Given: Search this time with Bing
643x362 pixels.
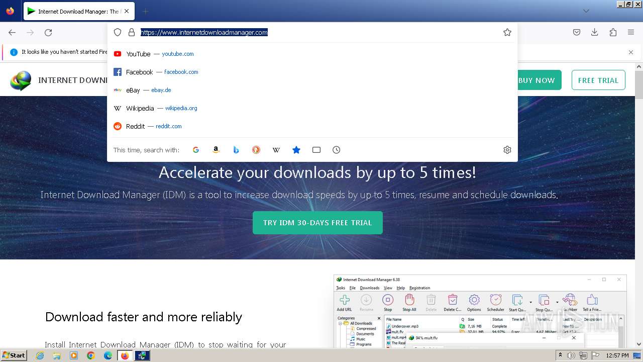Looking at the screenshot, I should [x=236, y=150].
